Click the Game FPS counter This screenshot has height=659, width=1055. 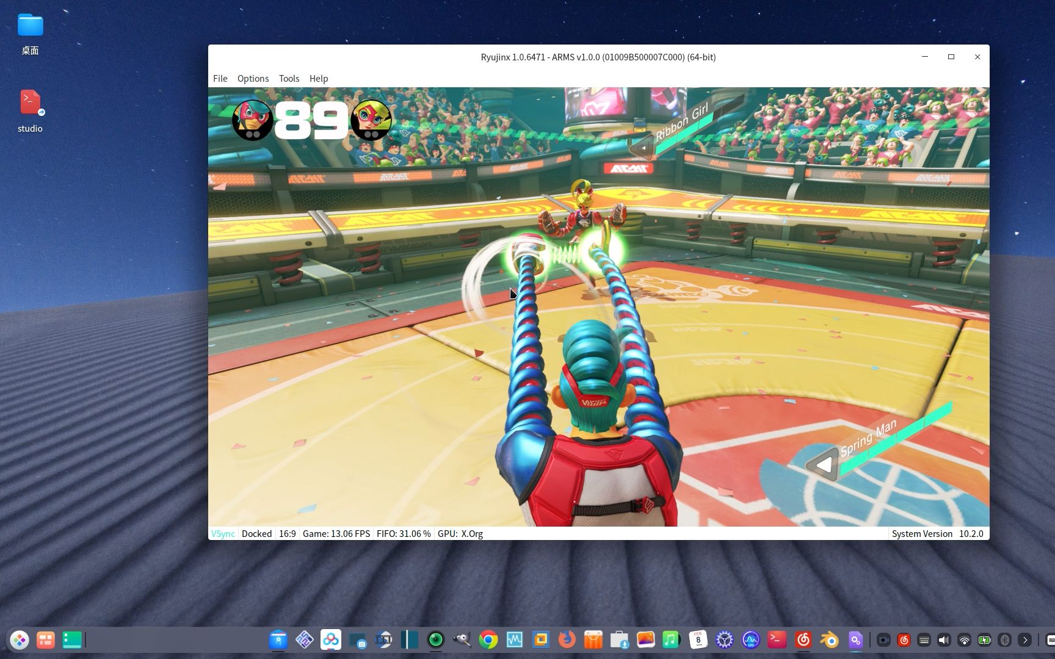336,533
